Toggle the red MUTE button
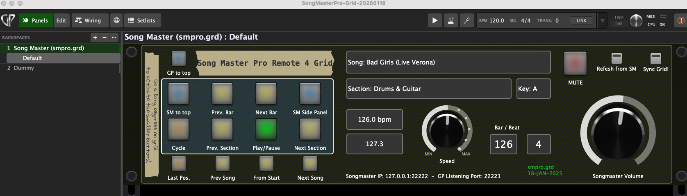The height and width of the screenshot is (196, 687). tap(575, 63)
